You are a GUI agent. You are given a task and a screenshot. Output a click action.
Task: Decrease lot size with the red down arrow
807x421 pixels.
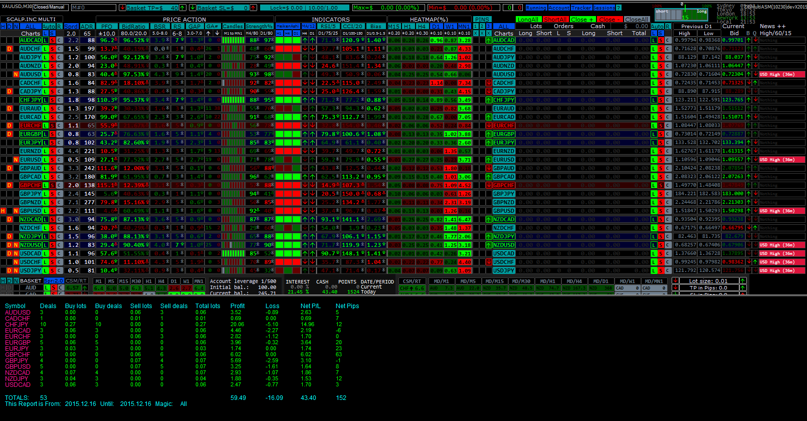point(675,281)
